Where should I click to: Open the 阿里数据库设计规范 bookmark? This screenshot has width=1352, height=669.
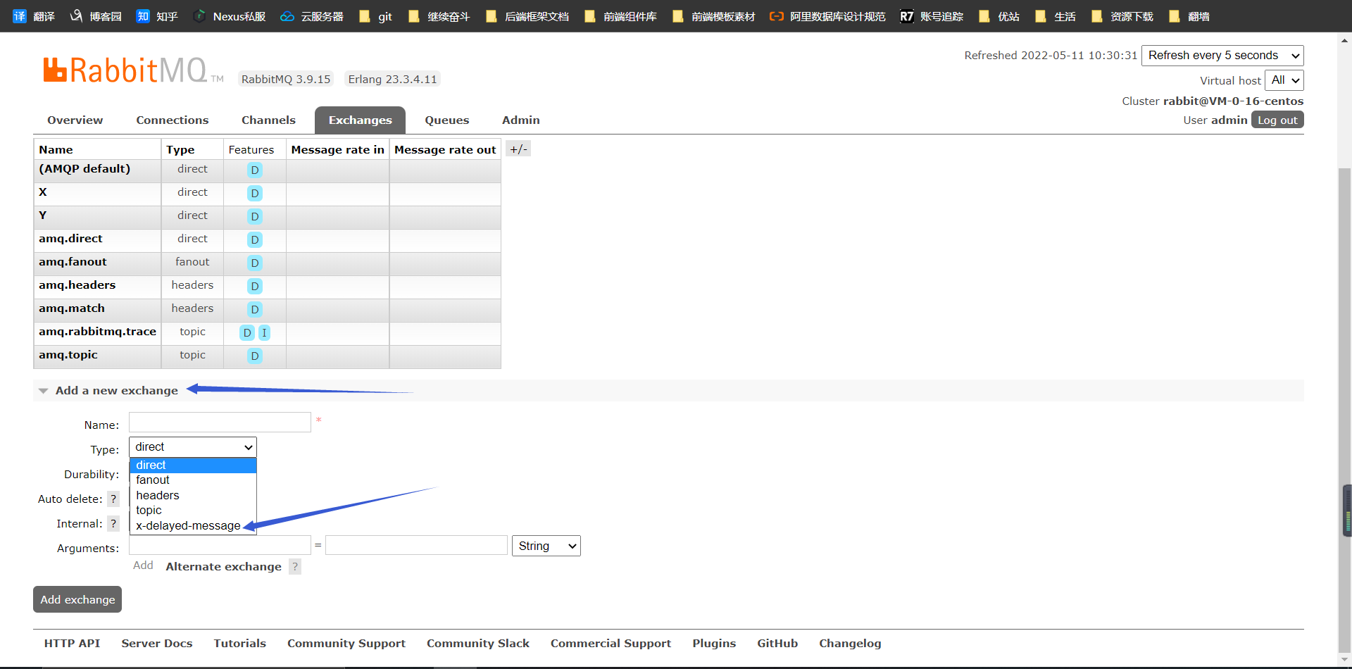[x=827, y=16]
